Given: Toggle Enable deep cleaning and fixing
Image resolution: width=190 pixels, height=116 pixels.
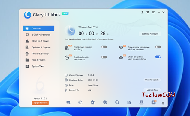Looking at the screenshot, I should [104, 47].
